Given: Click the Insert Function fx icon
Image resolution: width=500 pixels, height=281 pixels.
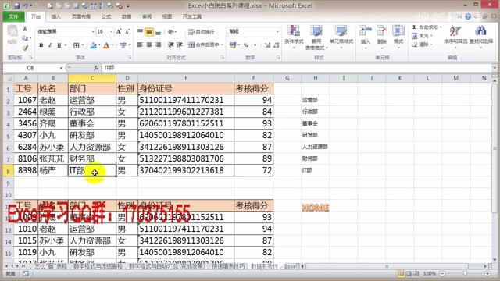Looking at the screenshot, I should (x=95, y=68).
